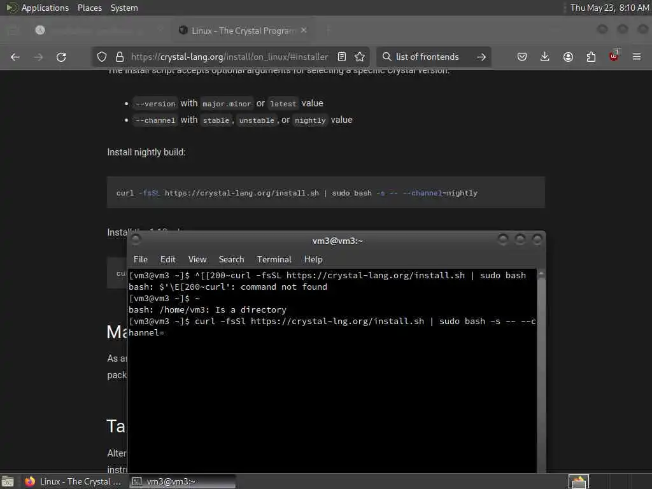This screenshot has width=652, height=489.
Task: Click the padlock site security icon
Action: pyautogui.click(x=120, y=57)
